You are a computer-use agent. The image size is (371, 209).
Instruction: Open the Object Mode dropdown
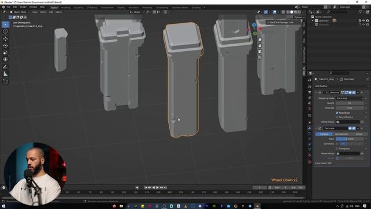pyautogui.click(x=20, y=12)
